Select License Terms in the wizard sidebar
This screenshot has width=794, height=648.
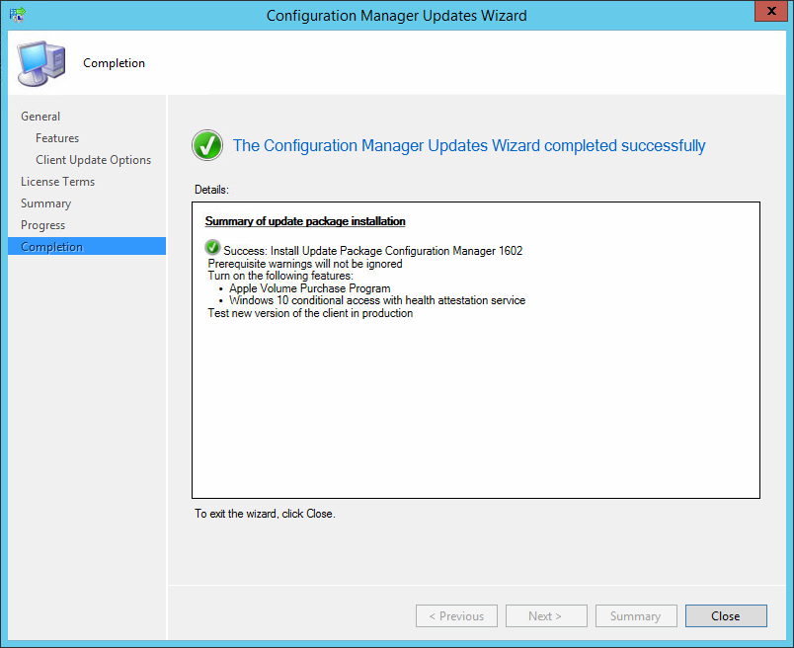click(57, 182)
